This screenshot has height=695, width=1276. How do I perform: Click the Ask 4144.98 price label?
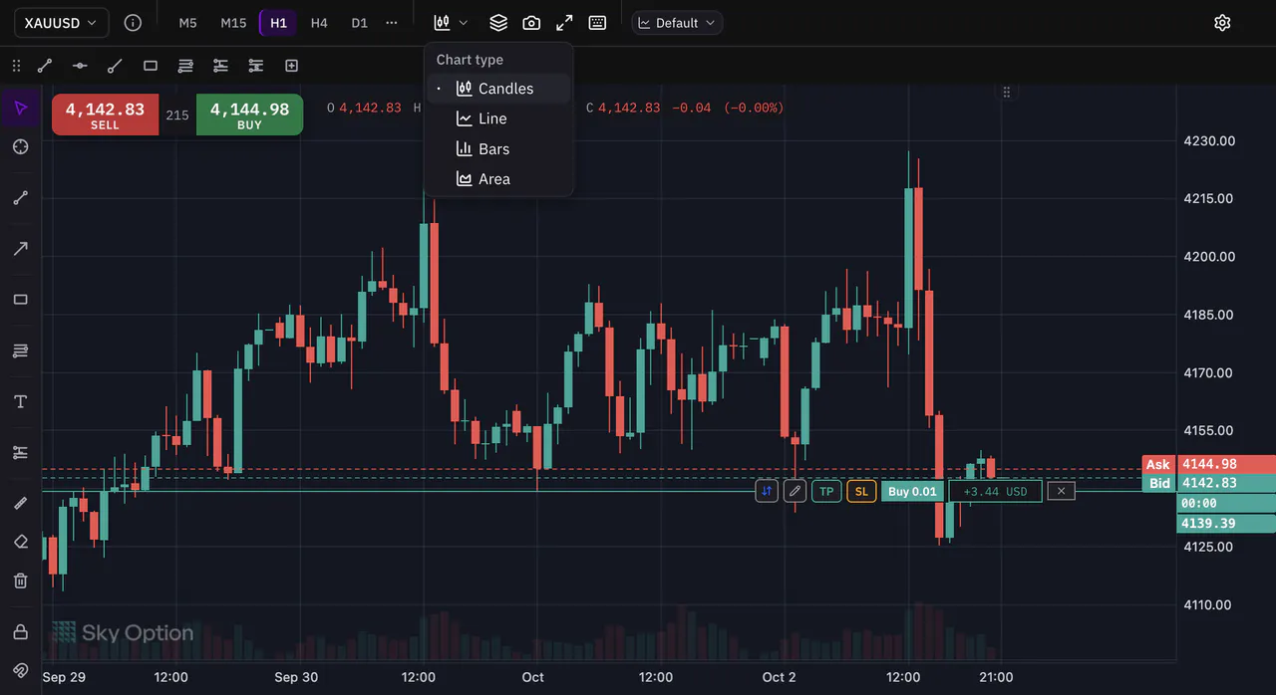(x=1208, y=464)
